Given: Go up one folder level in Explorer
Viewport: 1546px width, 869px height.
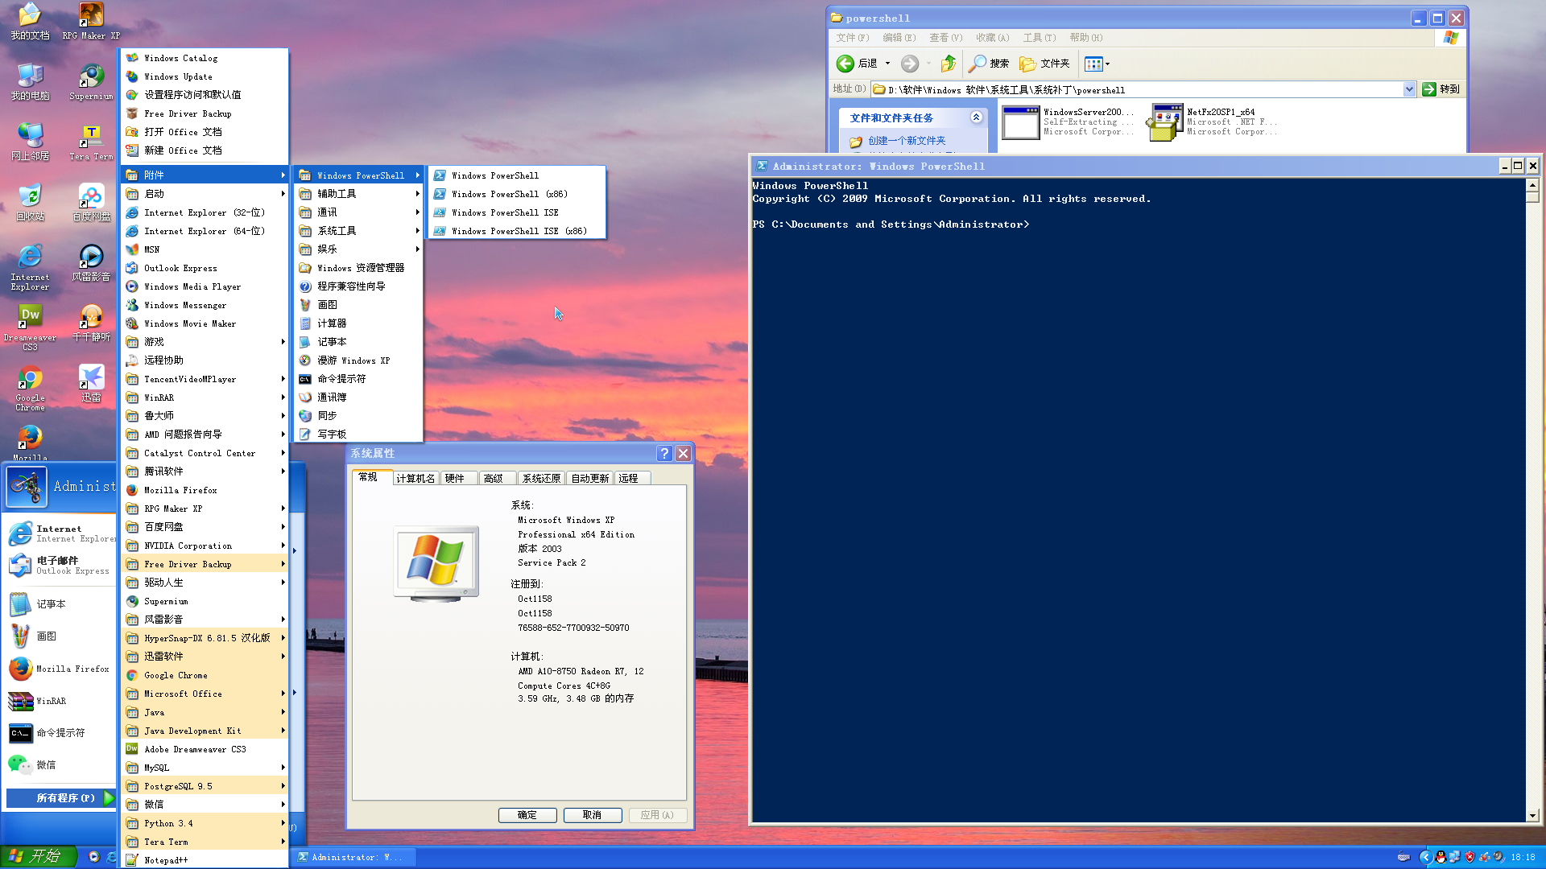Looking at the screenshot, I should [949, 64].
